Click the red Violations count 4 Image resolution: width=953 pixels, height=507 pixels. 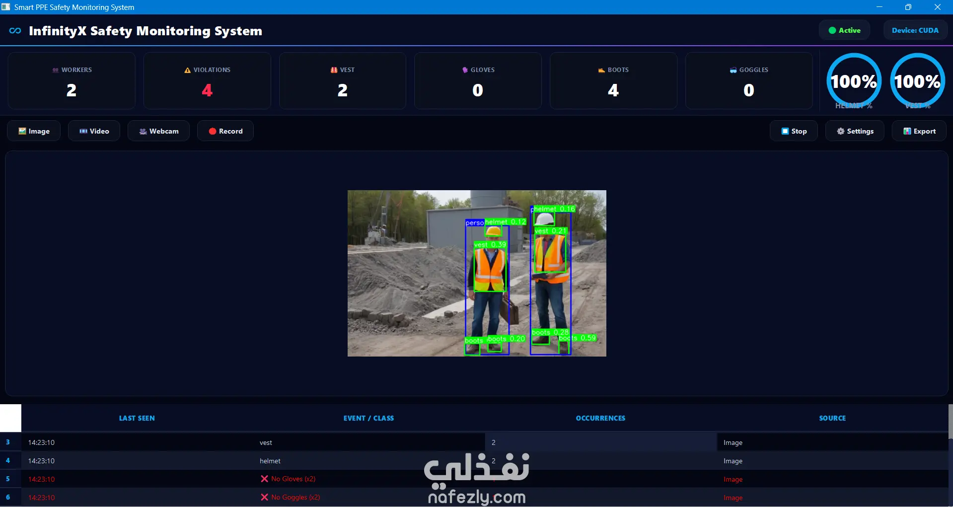coord(207,90)
